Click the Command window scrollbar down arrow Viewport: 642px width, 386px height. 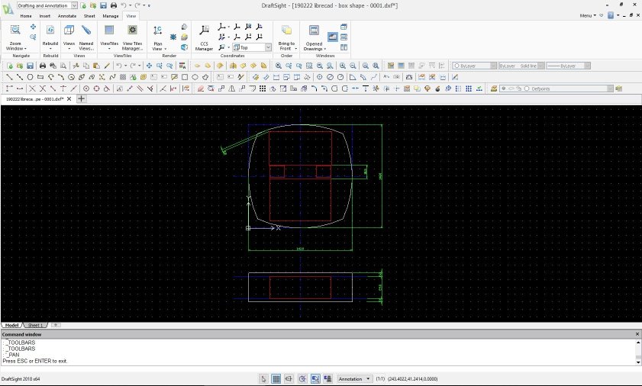pos(638,362)
